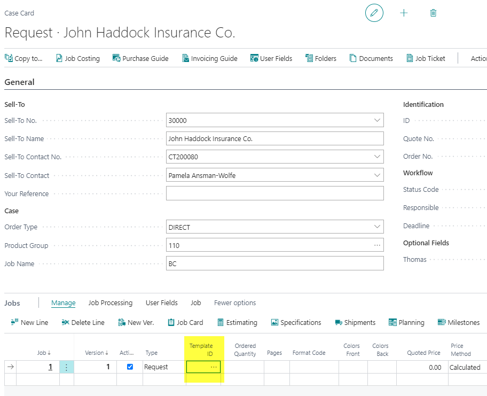Image resolution: width=487 pixels, height=396 pixels.
Task: Click the row selector arrow for job 1
Action: [x=10, y=367]
